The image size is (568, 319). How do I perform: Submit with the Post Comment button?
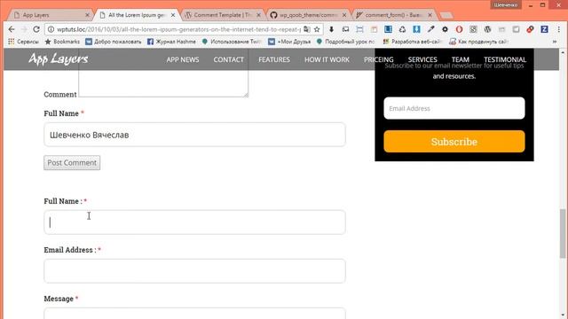72,163
